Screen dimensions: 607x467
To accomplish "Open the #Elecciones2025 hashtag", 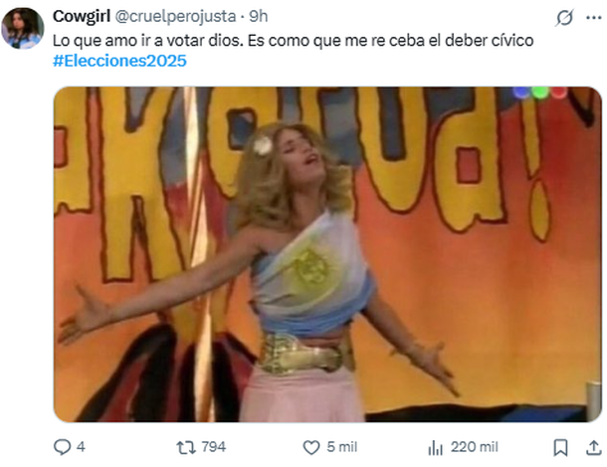I will click(x=119, y=61).
